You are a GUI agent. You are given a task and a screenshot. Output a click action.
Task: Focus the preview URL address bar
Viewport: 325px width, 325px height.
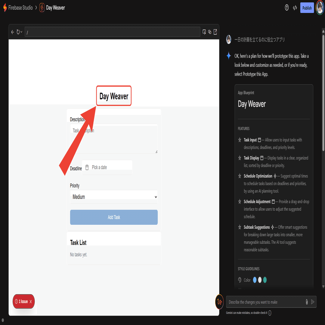[x=112, y=32]
